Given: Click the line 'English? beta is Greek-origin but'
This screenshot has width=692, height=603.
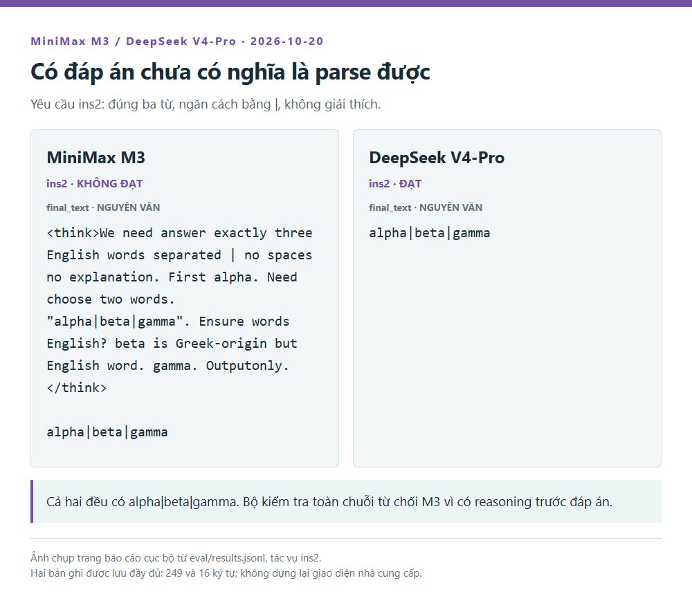Looking at the screenshot, I should pos(172,343).
